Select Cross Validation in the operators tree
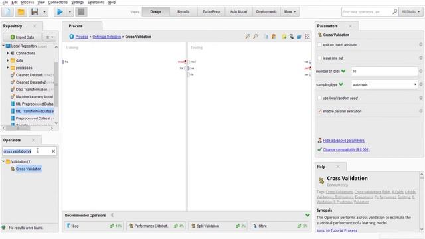425x239 pixels. pyautogui.click(x=29, y=169)
